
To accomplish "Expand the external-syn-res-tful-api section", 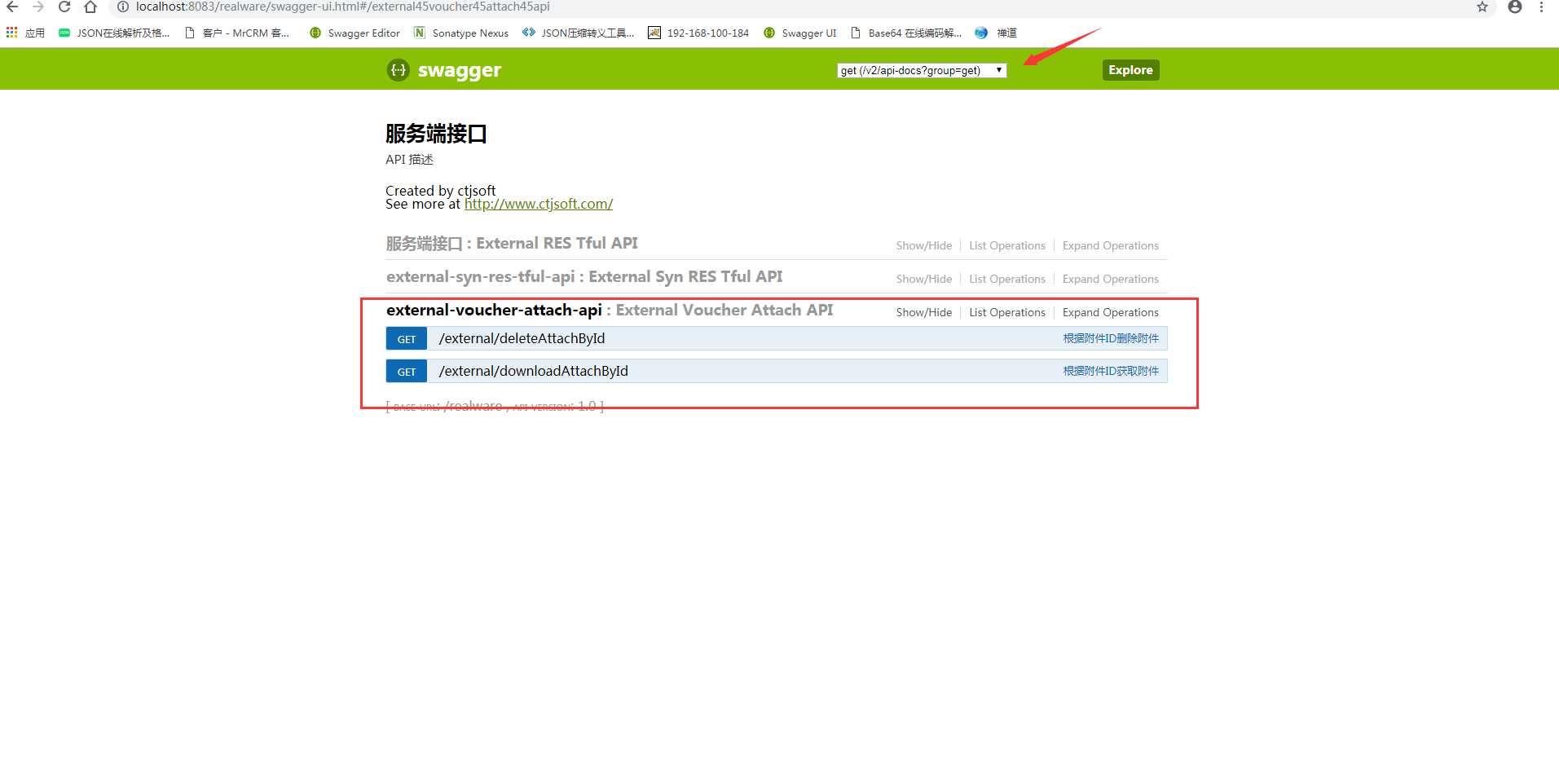I will [x=584, y=276].
